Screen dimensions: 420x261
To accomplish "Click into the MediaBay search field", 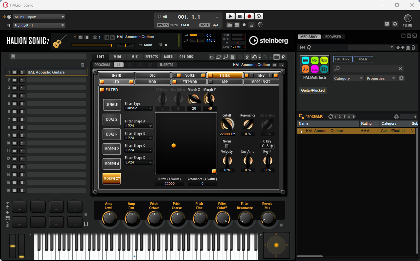I will pyautogui.click(x=368, y=69).
